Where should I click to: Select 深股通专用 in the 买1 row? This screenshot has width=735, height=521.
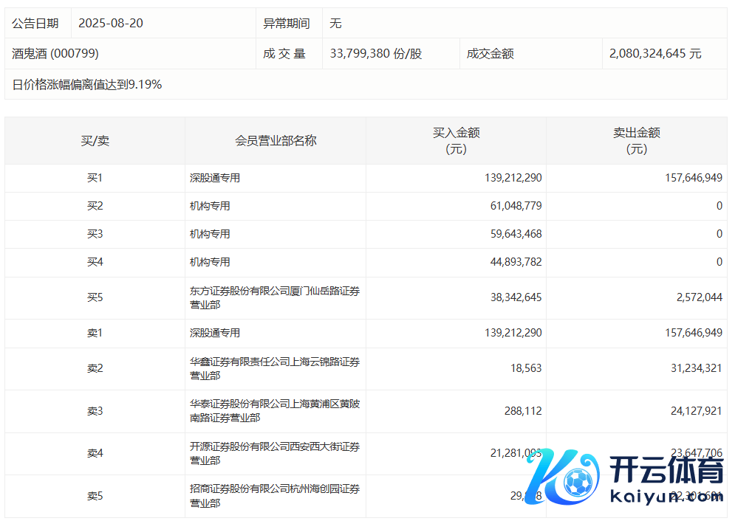[215, 178]
